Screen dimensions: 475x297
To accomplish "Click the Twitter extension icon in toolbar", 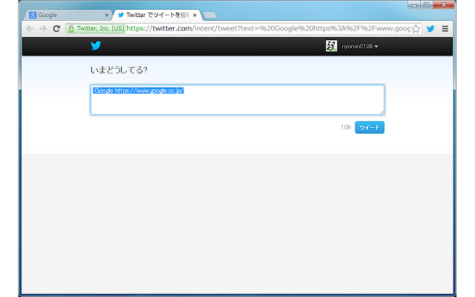I will [430, 29].
